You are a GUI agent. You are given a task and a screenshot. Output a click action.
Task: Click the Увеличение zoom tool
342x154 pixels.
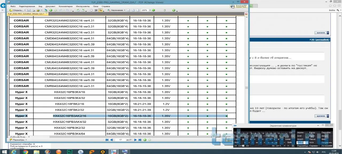[x=115, y=10]
